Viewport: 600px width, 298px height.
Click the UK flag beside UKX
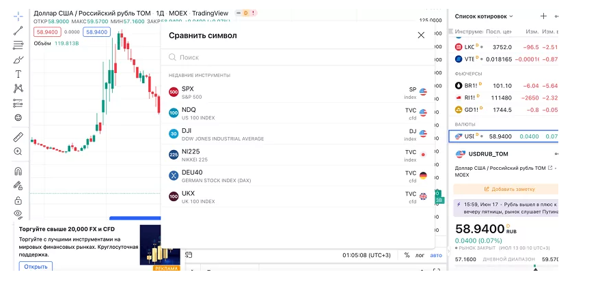click(x=423, y=197)
